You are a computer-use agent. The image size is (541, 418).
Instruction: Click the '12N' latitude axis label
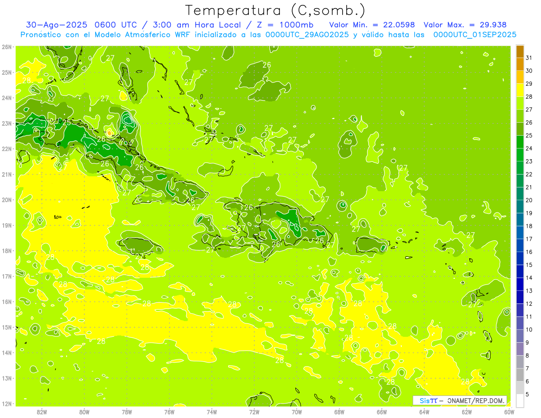pyautogui.click(x=7, y=404)
